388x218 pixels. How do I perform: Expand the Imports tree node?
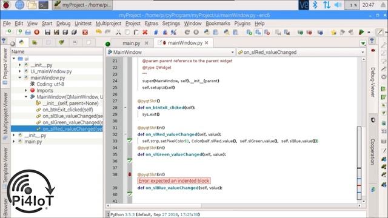(26, 90)
